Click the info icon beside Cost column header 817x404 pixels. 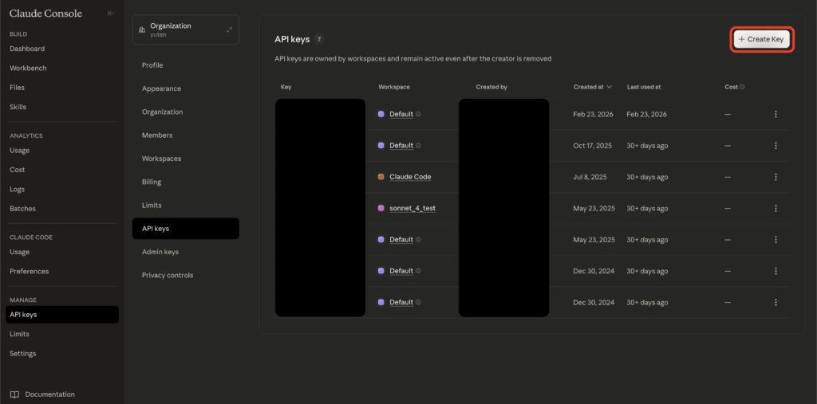pyautogui.click(x=742, y=87)
